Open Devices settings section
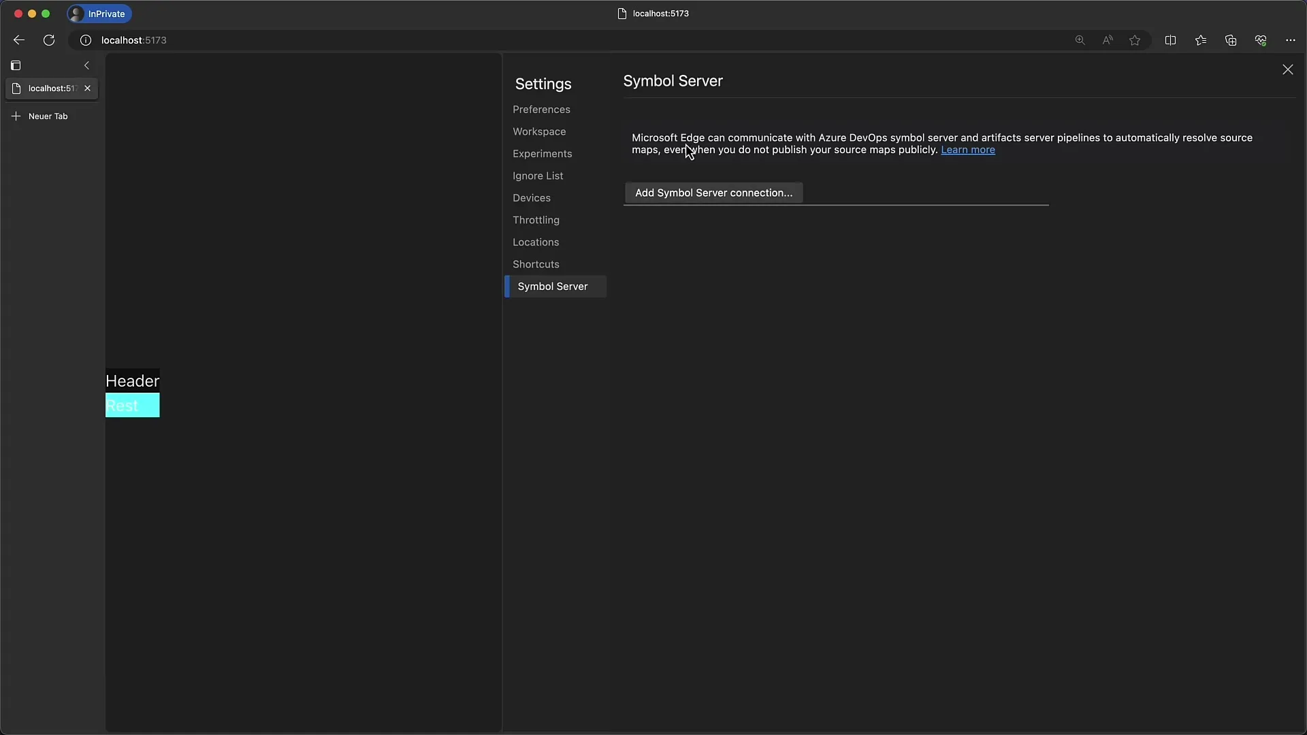The width and height of the screenshot is (1307, 735). point(532,198)
